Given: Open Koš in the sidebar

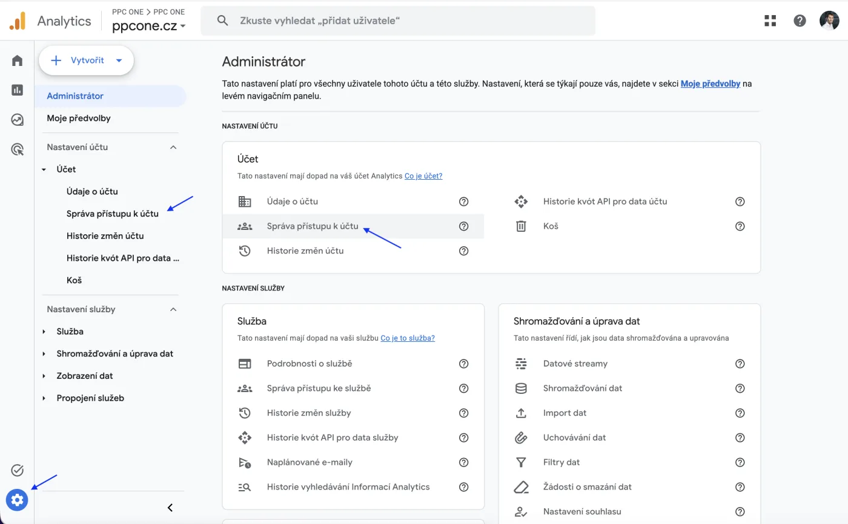Looking at the screenshot, I should pos(74,280).
